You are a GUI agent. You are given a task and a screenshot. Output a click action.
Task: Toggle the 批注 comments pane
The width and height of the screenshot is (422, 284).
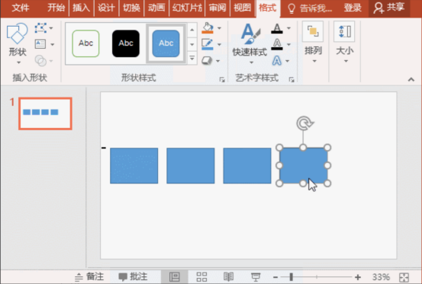tap(133, 276)
